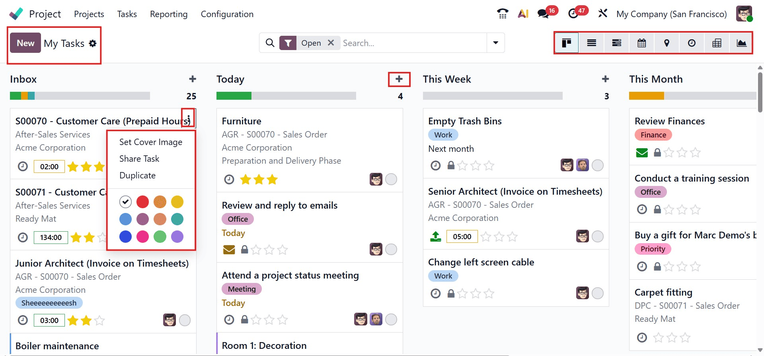This screenshot has width=764, height=356.
Task: Toggle first priority star on Empty Trash Bins
Action: pyautogui.click(x=462, y=165)
